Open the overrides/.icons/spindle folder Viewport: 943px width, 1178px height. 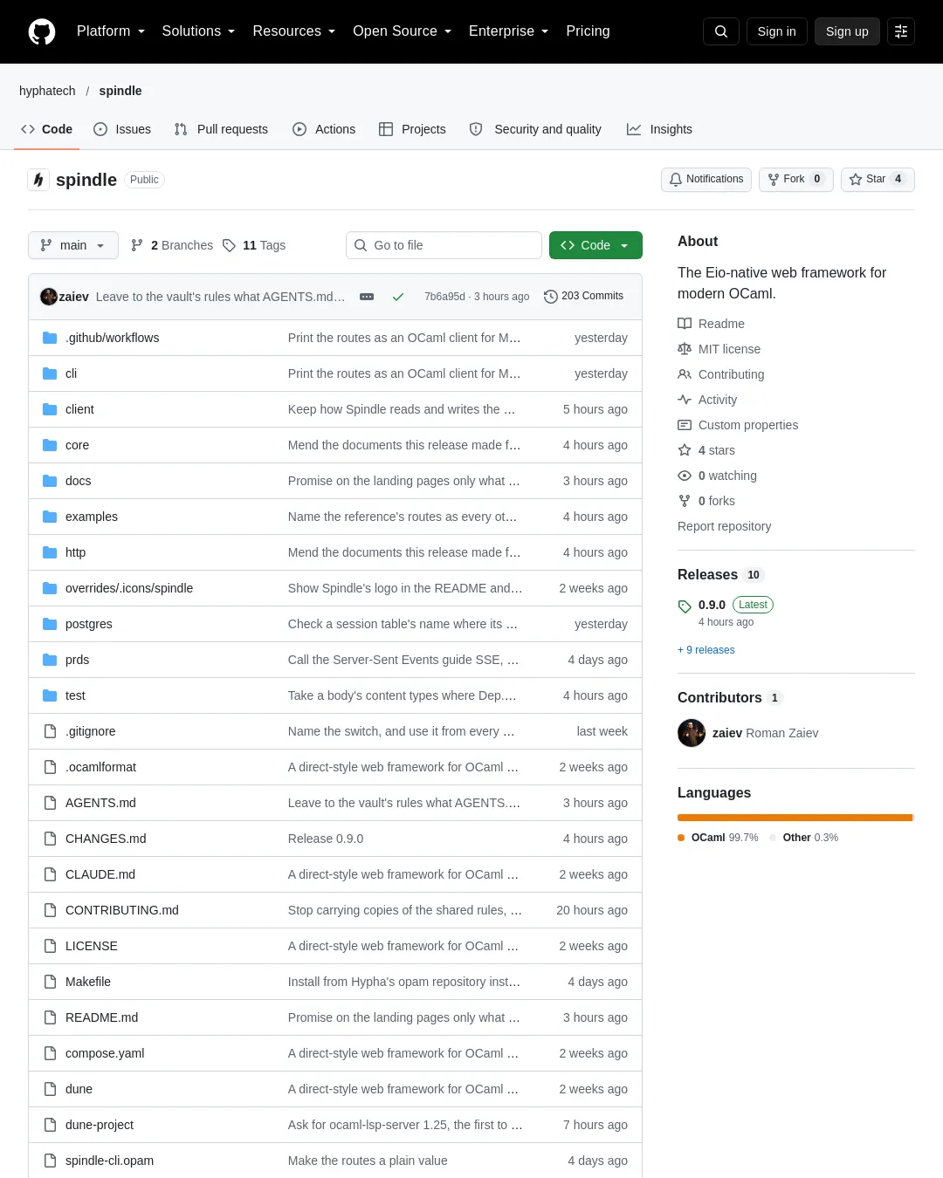pos(129,588)
